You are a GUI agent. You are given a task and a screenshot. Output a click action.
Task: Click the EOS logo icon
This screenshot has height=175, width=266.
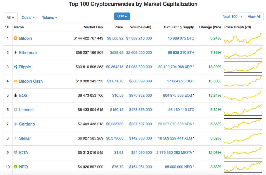coord(15,95)
